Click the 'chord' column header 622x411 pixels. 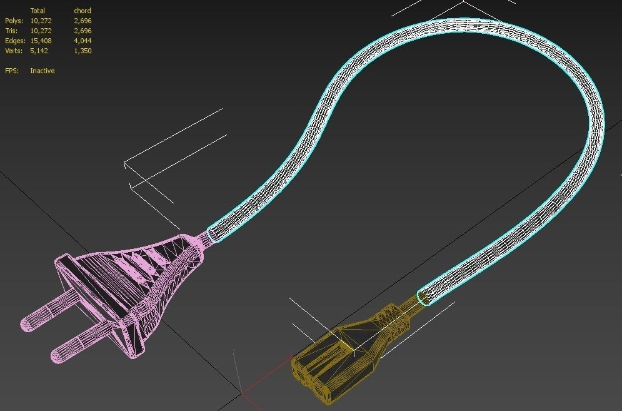[83, 11]
